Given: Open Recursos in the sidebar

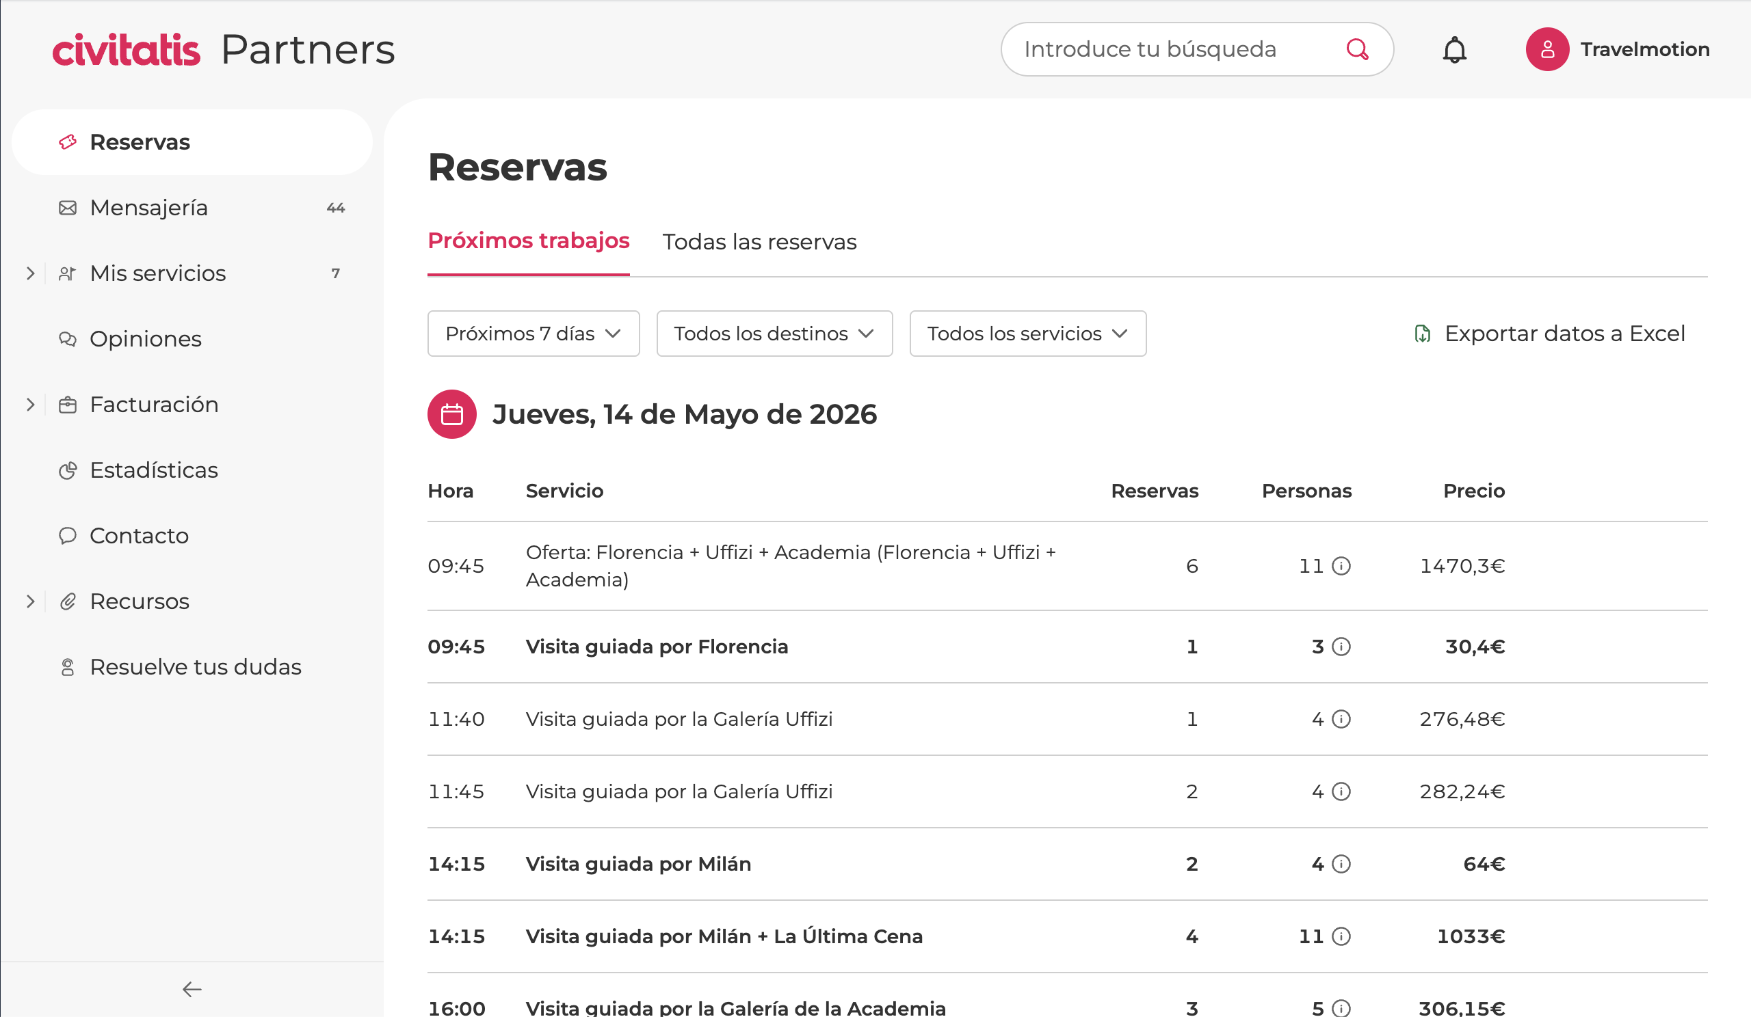Looking at the screenshot, I should pyautogui.click(x=192, y=601).
